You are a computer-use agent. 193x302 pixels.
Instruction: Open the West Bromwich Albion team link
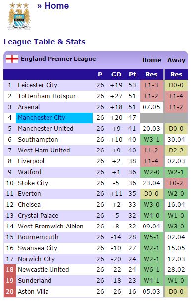pyautogui.click(x=50, y=226)
